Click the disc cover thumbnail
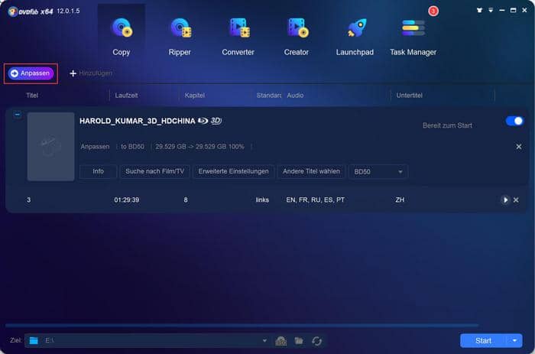Viewport: 535px width, 354px height. [51, 147]
